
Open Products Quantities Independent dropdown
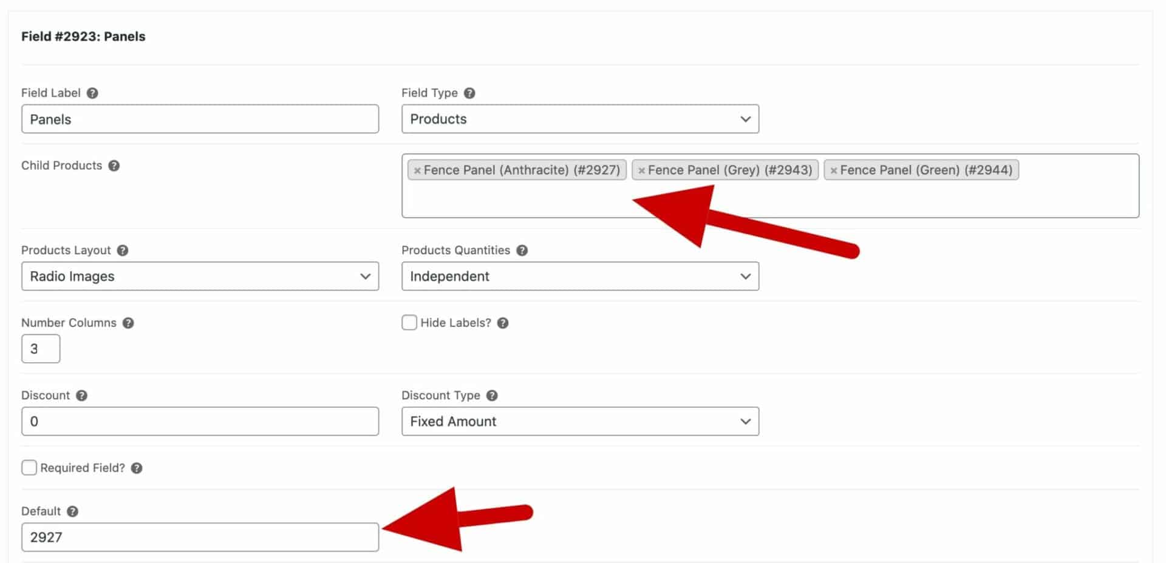click(580, 276)
